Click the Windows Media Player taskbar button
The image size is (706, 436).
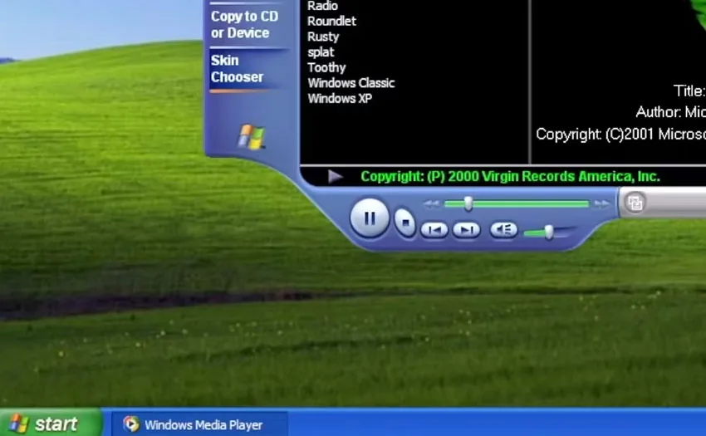click(199, 424)
